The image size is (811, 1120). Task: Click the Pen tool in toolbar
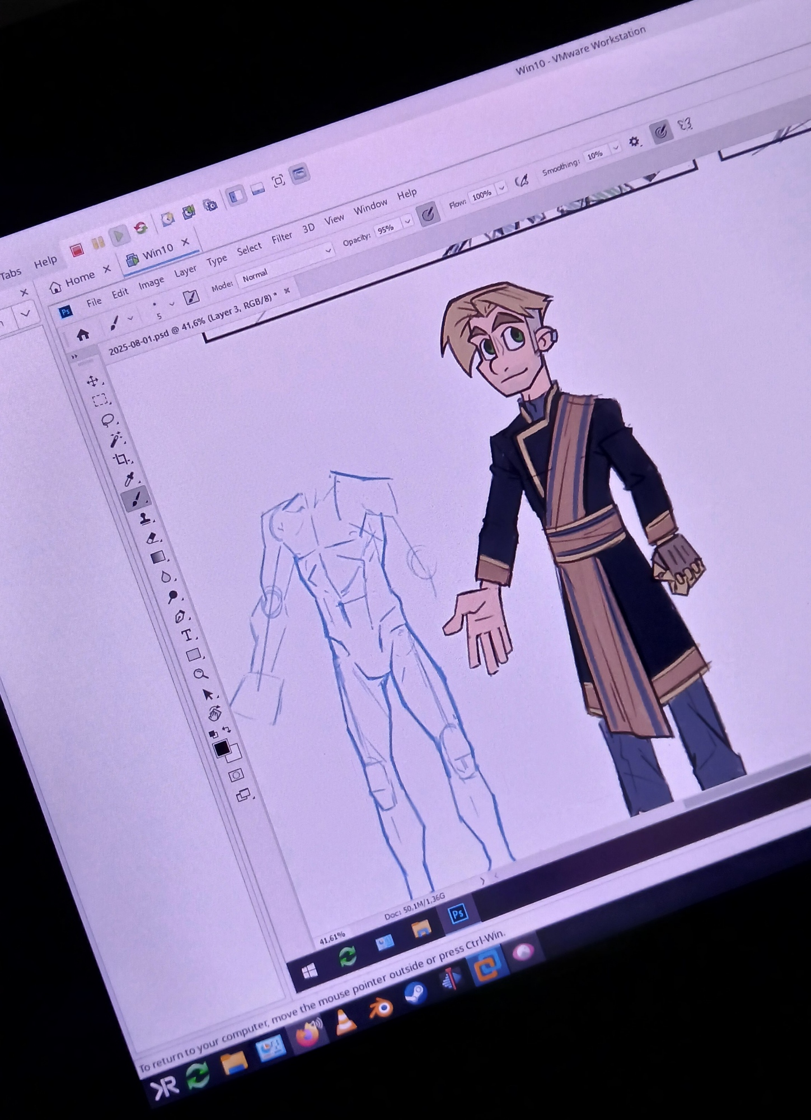point(180,616)
